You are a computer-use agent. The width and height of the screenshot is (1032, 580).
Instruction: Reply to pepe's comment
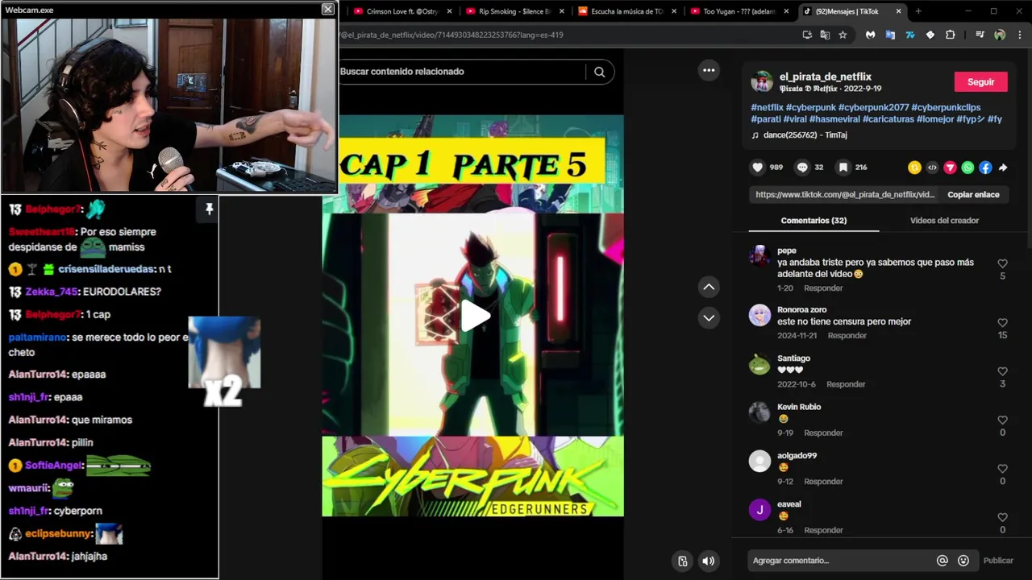coord(822,288)
